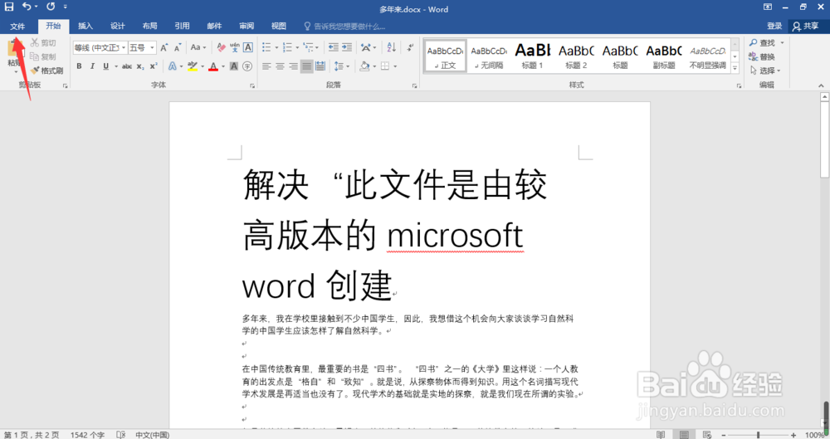Viewport: 830px width, 439px height.
Task: Apply the 标题 1 heading style
Action: (533, 56)
